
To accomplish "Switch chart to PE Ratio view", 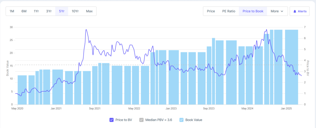I will [229, 11].
